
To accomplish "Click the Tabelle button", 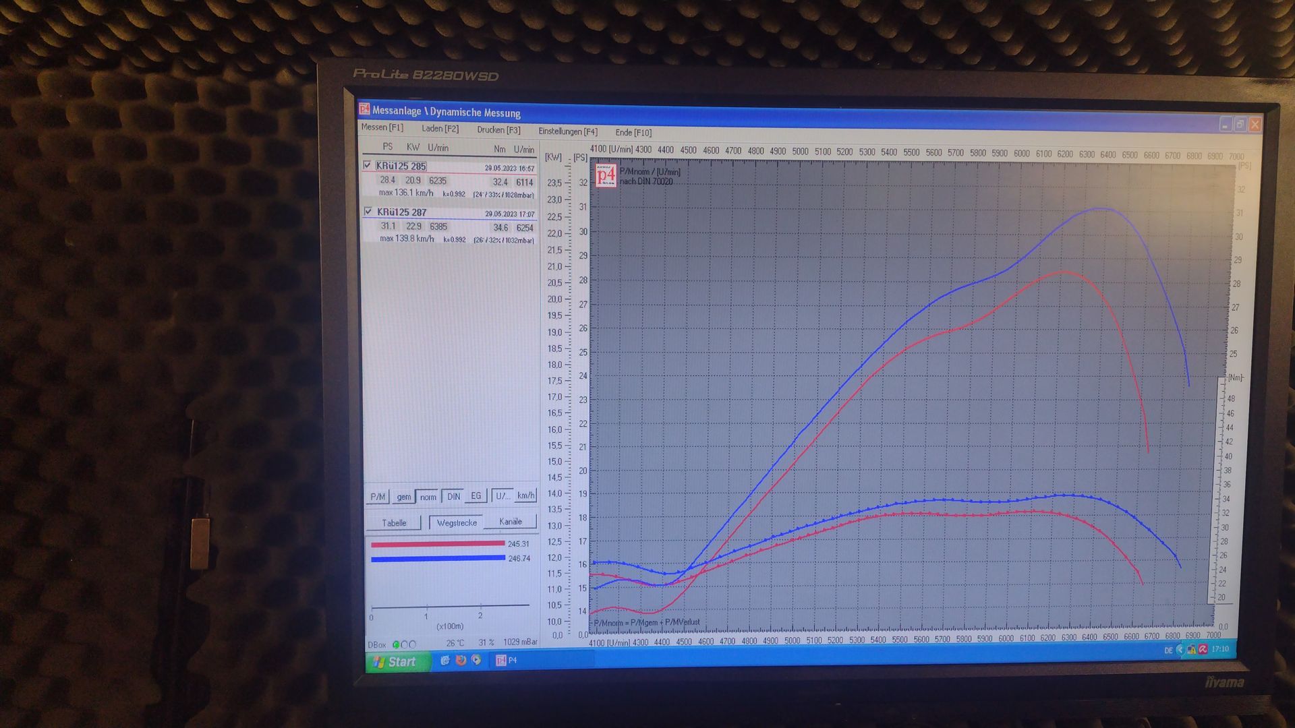I will coord(394,523).
